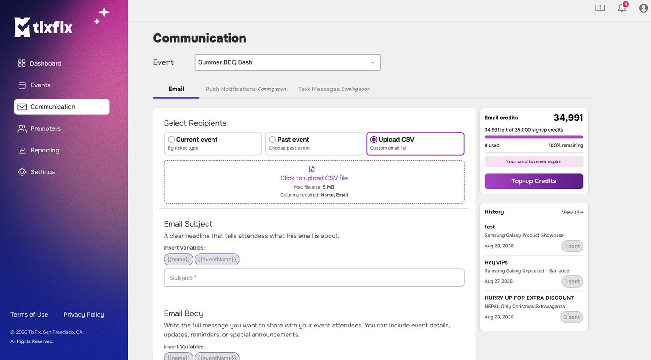The image size is (651, 360).
Task: Open the Dashboard grid icon
Action: coord(22,63)
